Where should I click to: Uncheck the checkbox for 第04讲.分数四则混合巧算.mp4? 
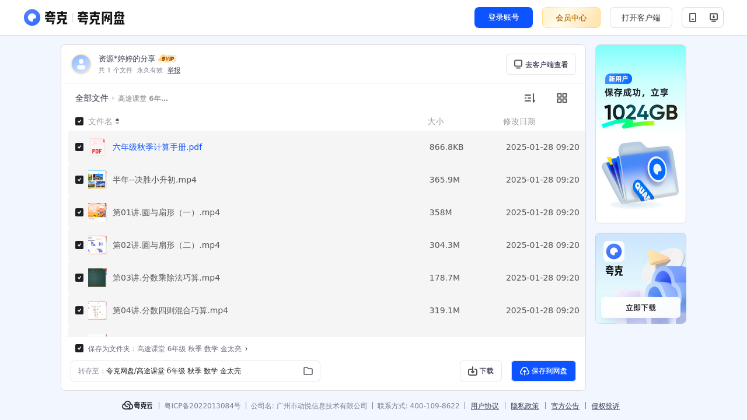click(x=79, y=310)
